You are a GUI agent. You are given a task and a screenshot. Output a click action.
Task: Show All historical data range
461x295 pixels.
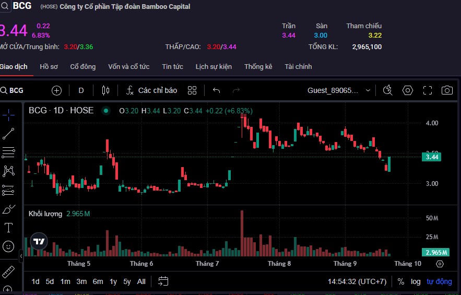(x=141, y=281)
